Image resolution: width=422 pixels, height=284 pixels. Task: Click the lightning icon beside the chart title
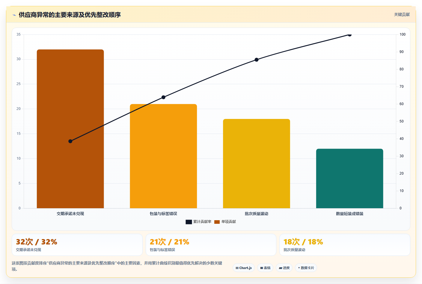coord(14,15)
